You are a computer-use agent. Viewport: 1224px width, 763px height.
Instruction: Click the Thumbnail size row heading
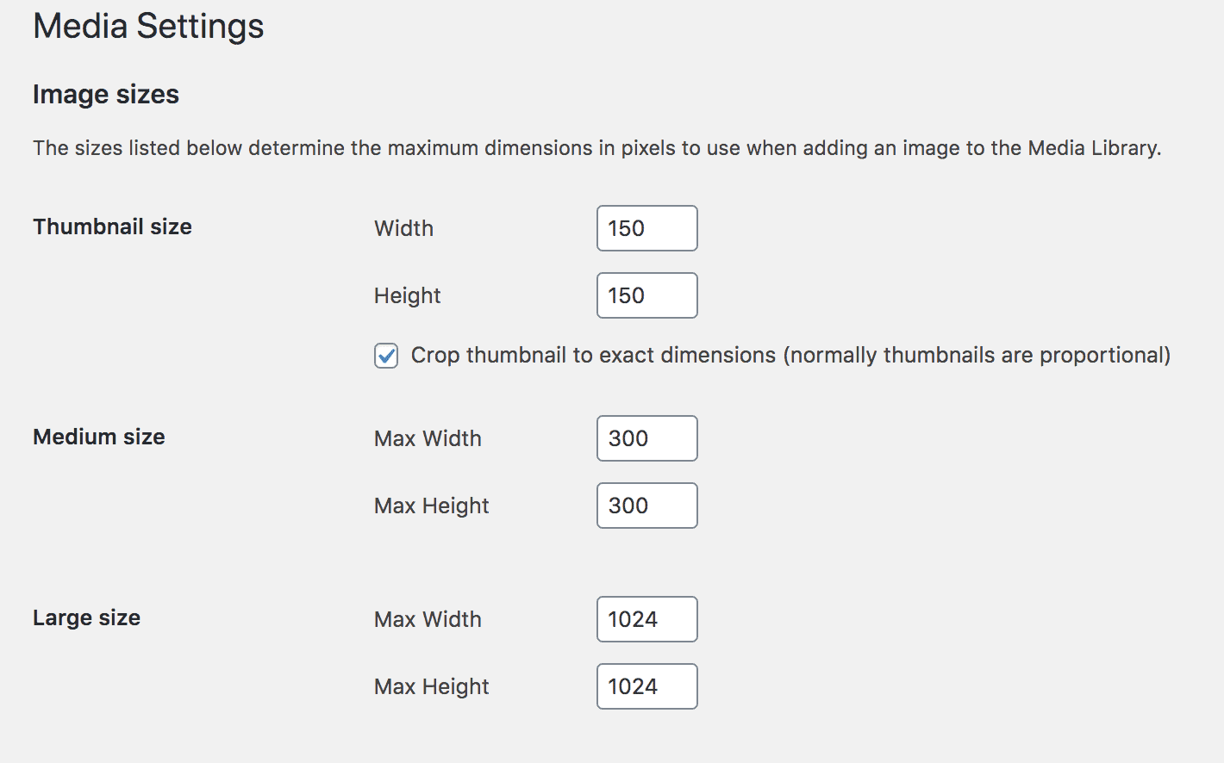click(112, 226)
